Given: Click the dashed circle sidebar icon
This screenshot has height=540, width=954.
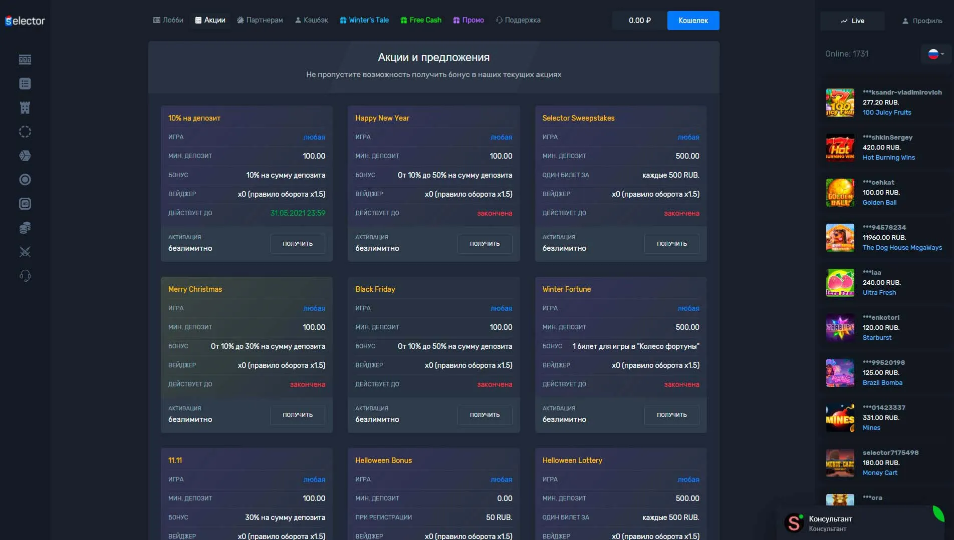Looking at the screenshot, I should 25,132.
